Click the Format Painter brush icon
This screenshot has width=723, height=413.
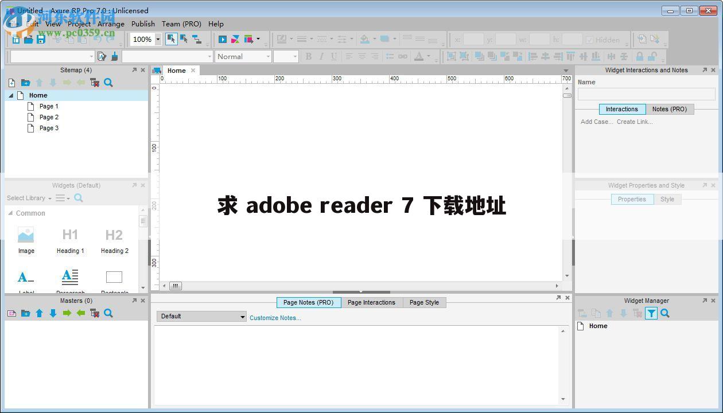(x=114, y=56)
